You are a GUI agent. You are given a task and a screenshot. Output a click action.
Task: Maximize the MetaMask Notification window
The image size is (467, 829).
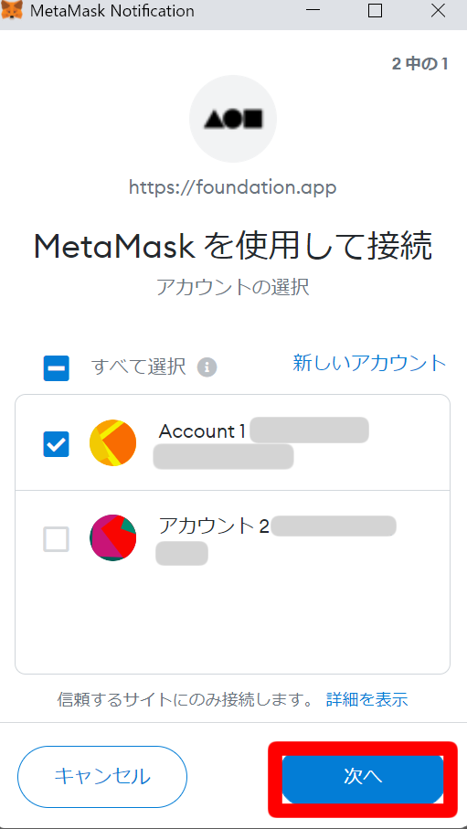click(375, 11)
